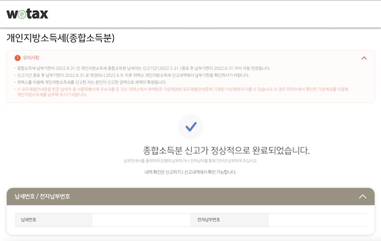
Task: Click the notice line starting 종합소득세 납부기한이 2022.8.31.
Action: [144, 68]
